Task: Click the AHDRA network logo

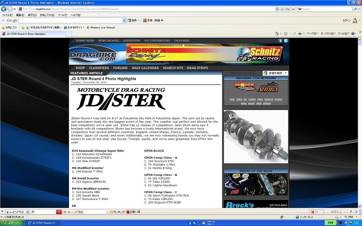Action: tap(268, 87)
